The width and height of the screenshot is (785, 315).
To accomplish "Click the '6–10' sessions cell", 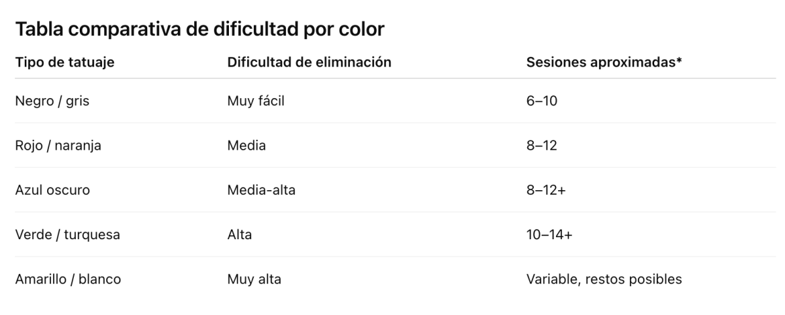I will [x=542, y=101].
